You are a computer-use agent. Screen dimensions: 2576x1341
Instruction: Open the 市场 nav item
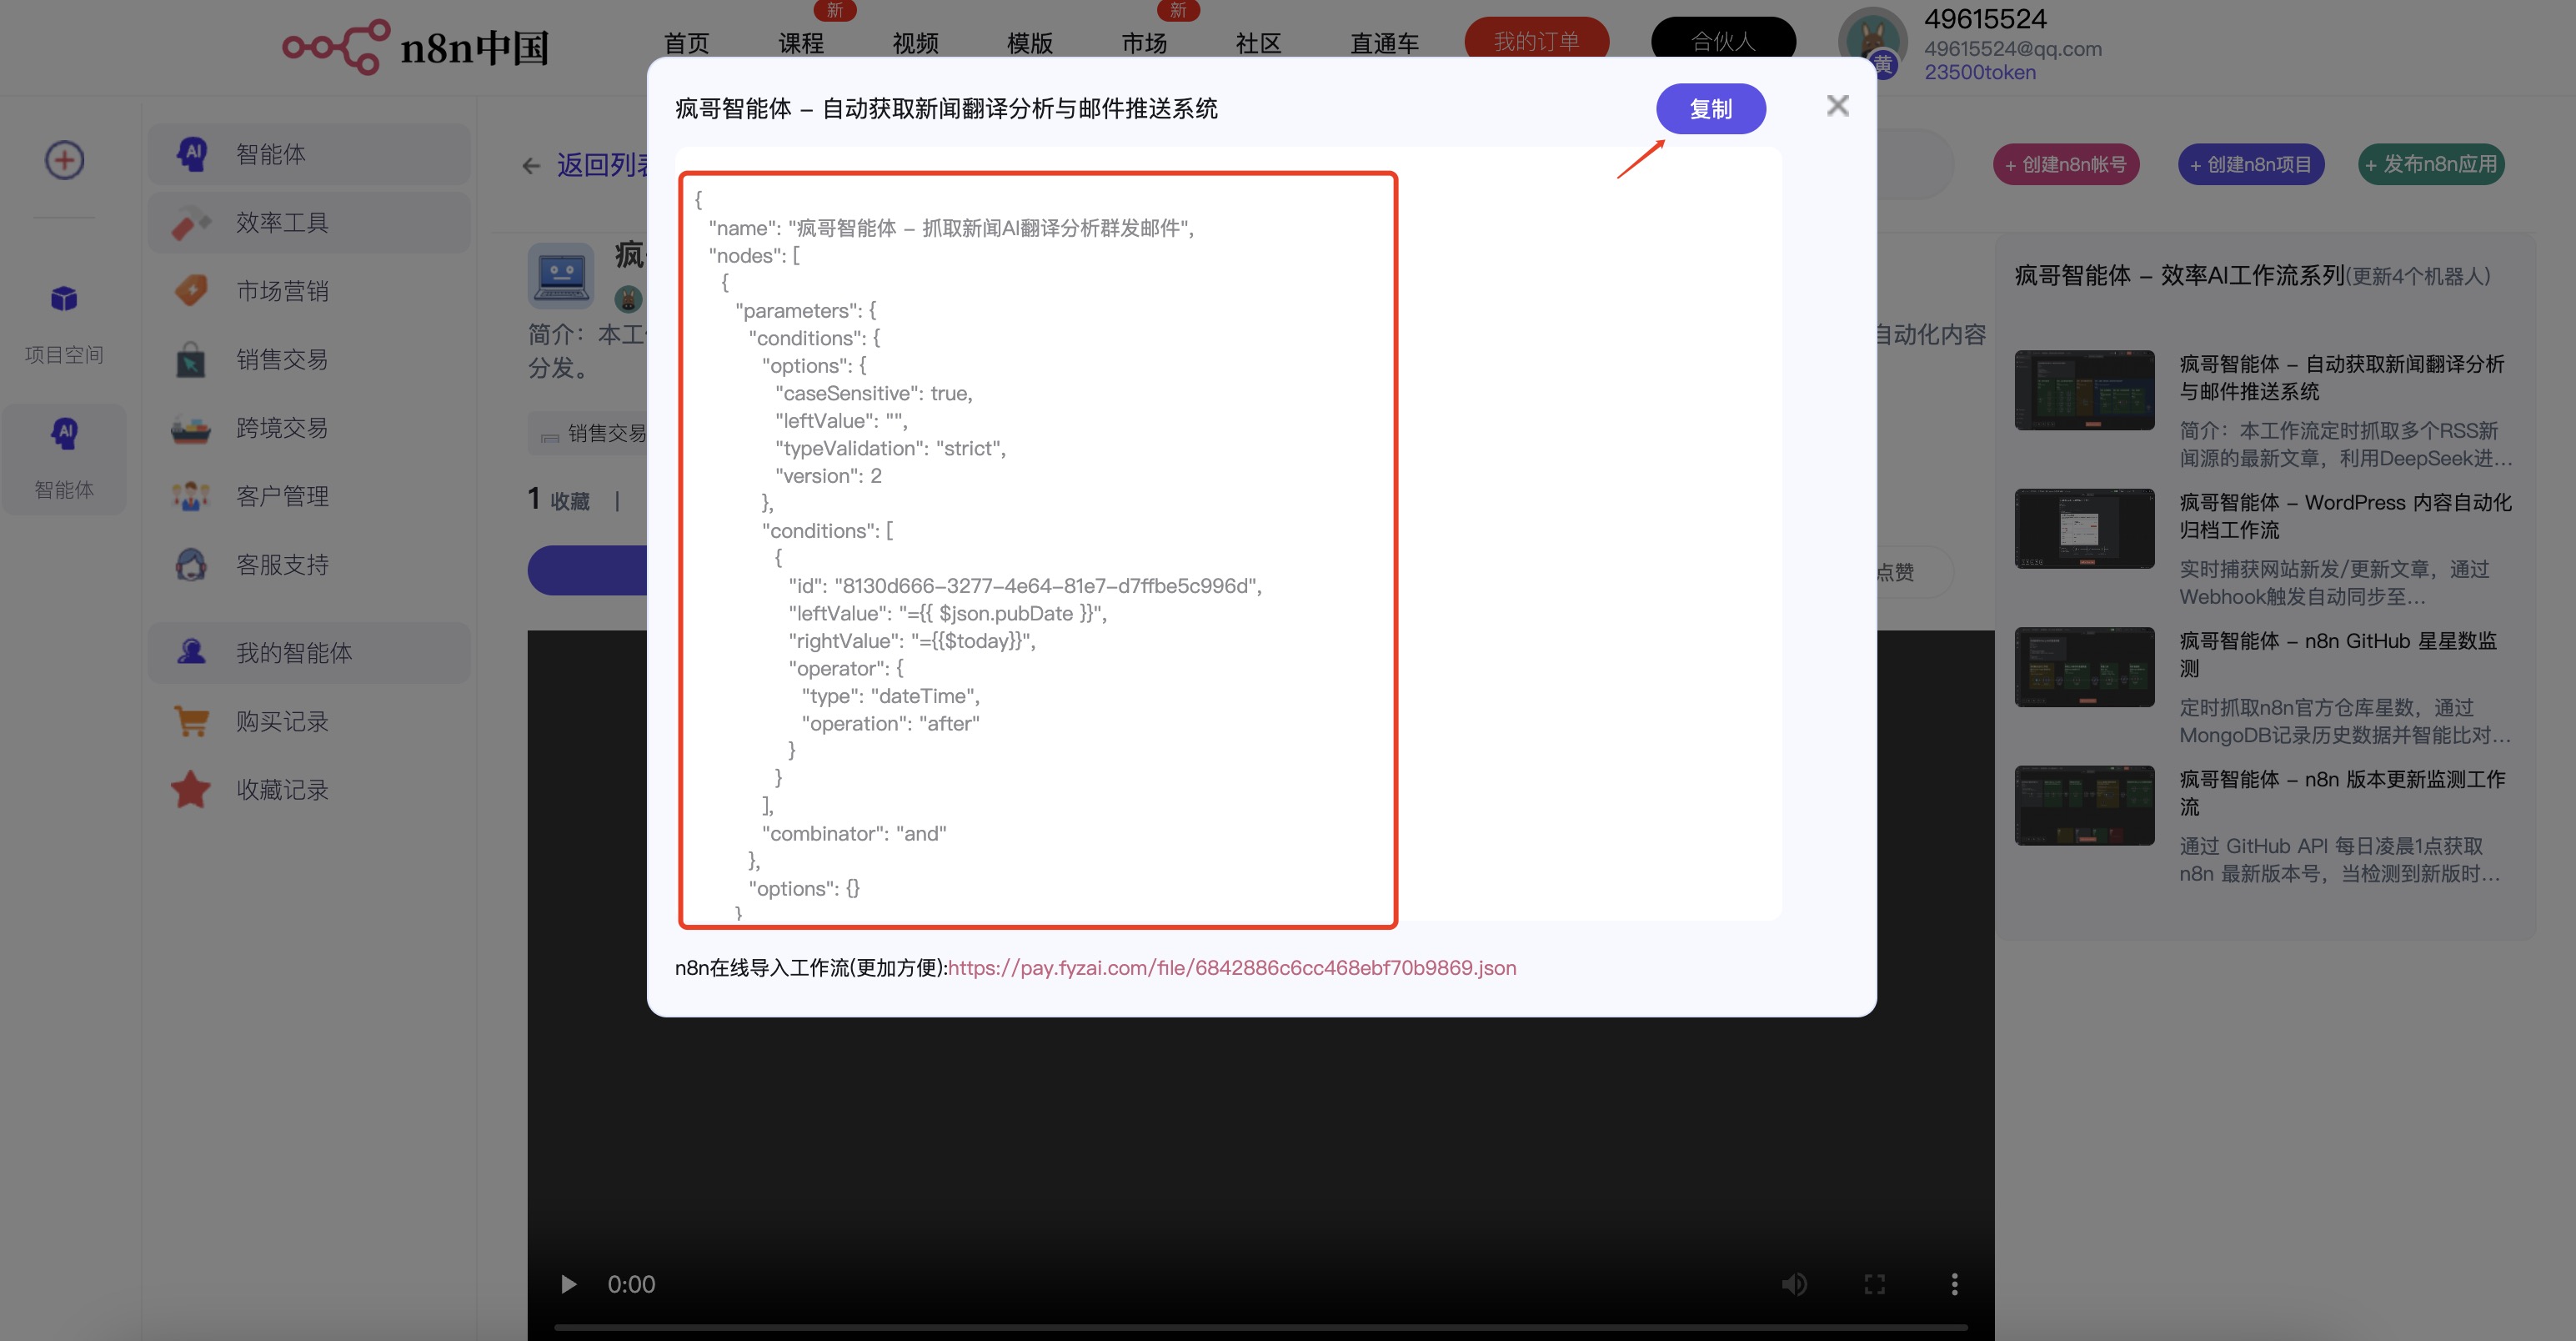[1144, 43]
